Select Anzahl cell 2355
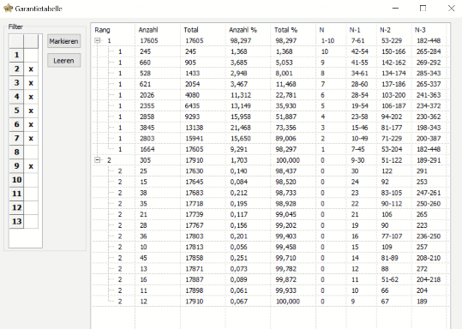The height and width of the screenshot is (329, 462). coord(147,106)
